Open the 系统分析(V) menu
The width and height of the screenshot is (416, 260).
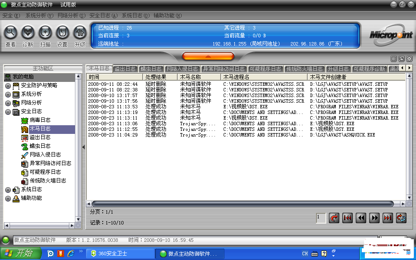tap(39, 16)
